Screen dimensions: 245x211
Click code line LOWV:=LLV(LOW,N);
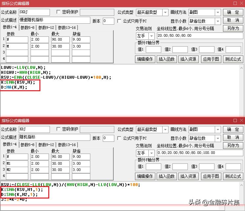(23, 68)
